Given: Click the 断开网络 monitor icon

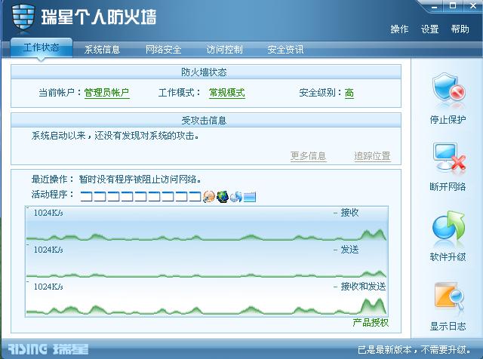Looking at the screenshot, I should point(449,156).
